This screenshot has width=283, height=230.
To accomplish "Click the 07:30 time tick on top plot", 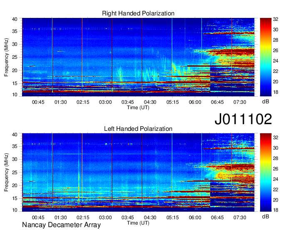I will [240, 102].
